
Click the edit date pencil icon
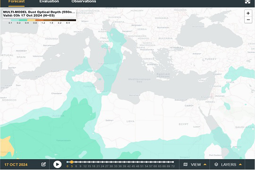pyautogui.click(x=43, y=164)
